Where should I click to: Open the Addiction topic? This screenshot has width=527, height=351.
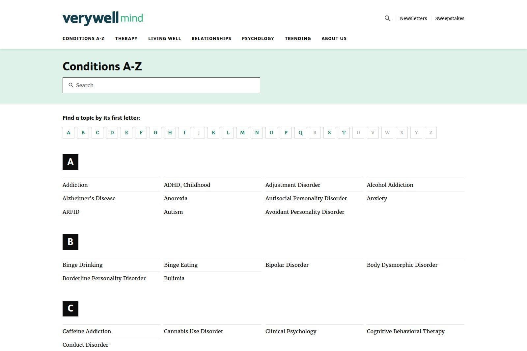coord(75,185)
